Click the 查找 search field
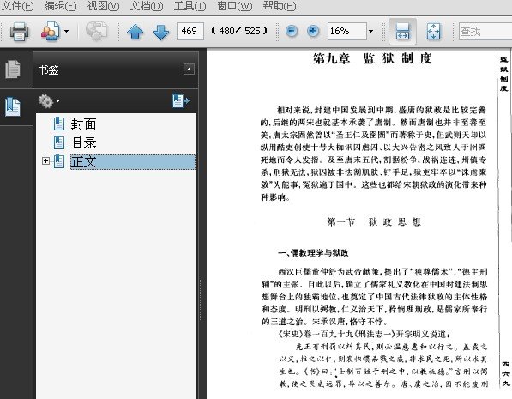 coord(485,32)
